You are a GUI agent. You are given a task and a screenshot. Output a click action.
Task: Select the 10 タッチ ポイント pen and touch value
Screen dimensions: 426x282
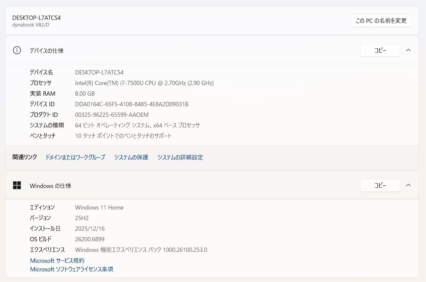[x=123, y=136]
